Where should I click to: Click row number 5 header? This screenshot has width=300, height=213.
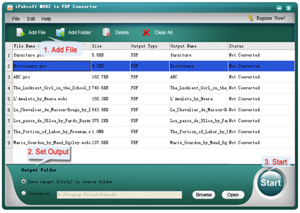coord(9,99)
